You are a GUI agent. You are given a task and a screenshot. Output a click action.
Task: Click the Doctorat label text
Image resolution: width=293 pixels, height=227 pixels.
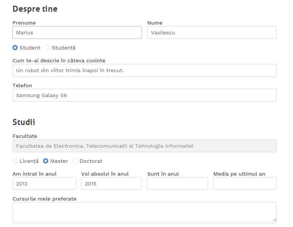click(x=91, y=161)
